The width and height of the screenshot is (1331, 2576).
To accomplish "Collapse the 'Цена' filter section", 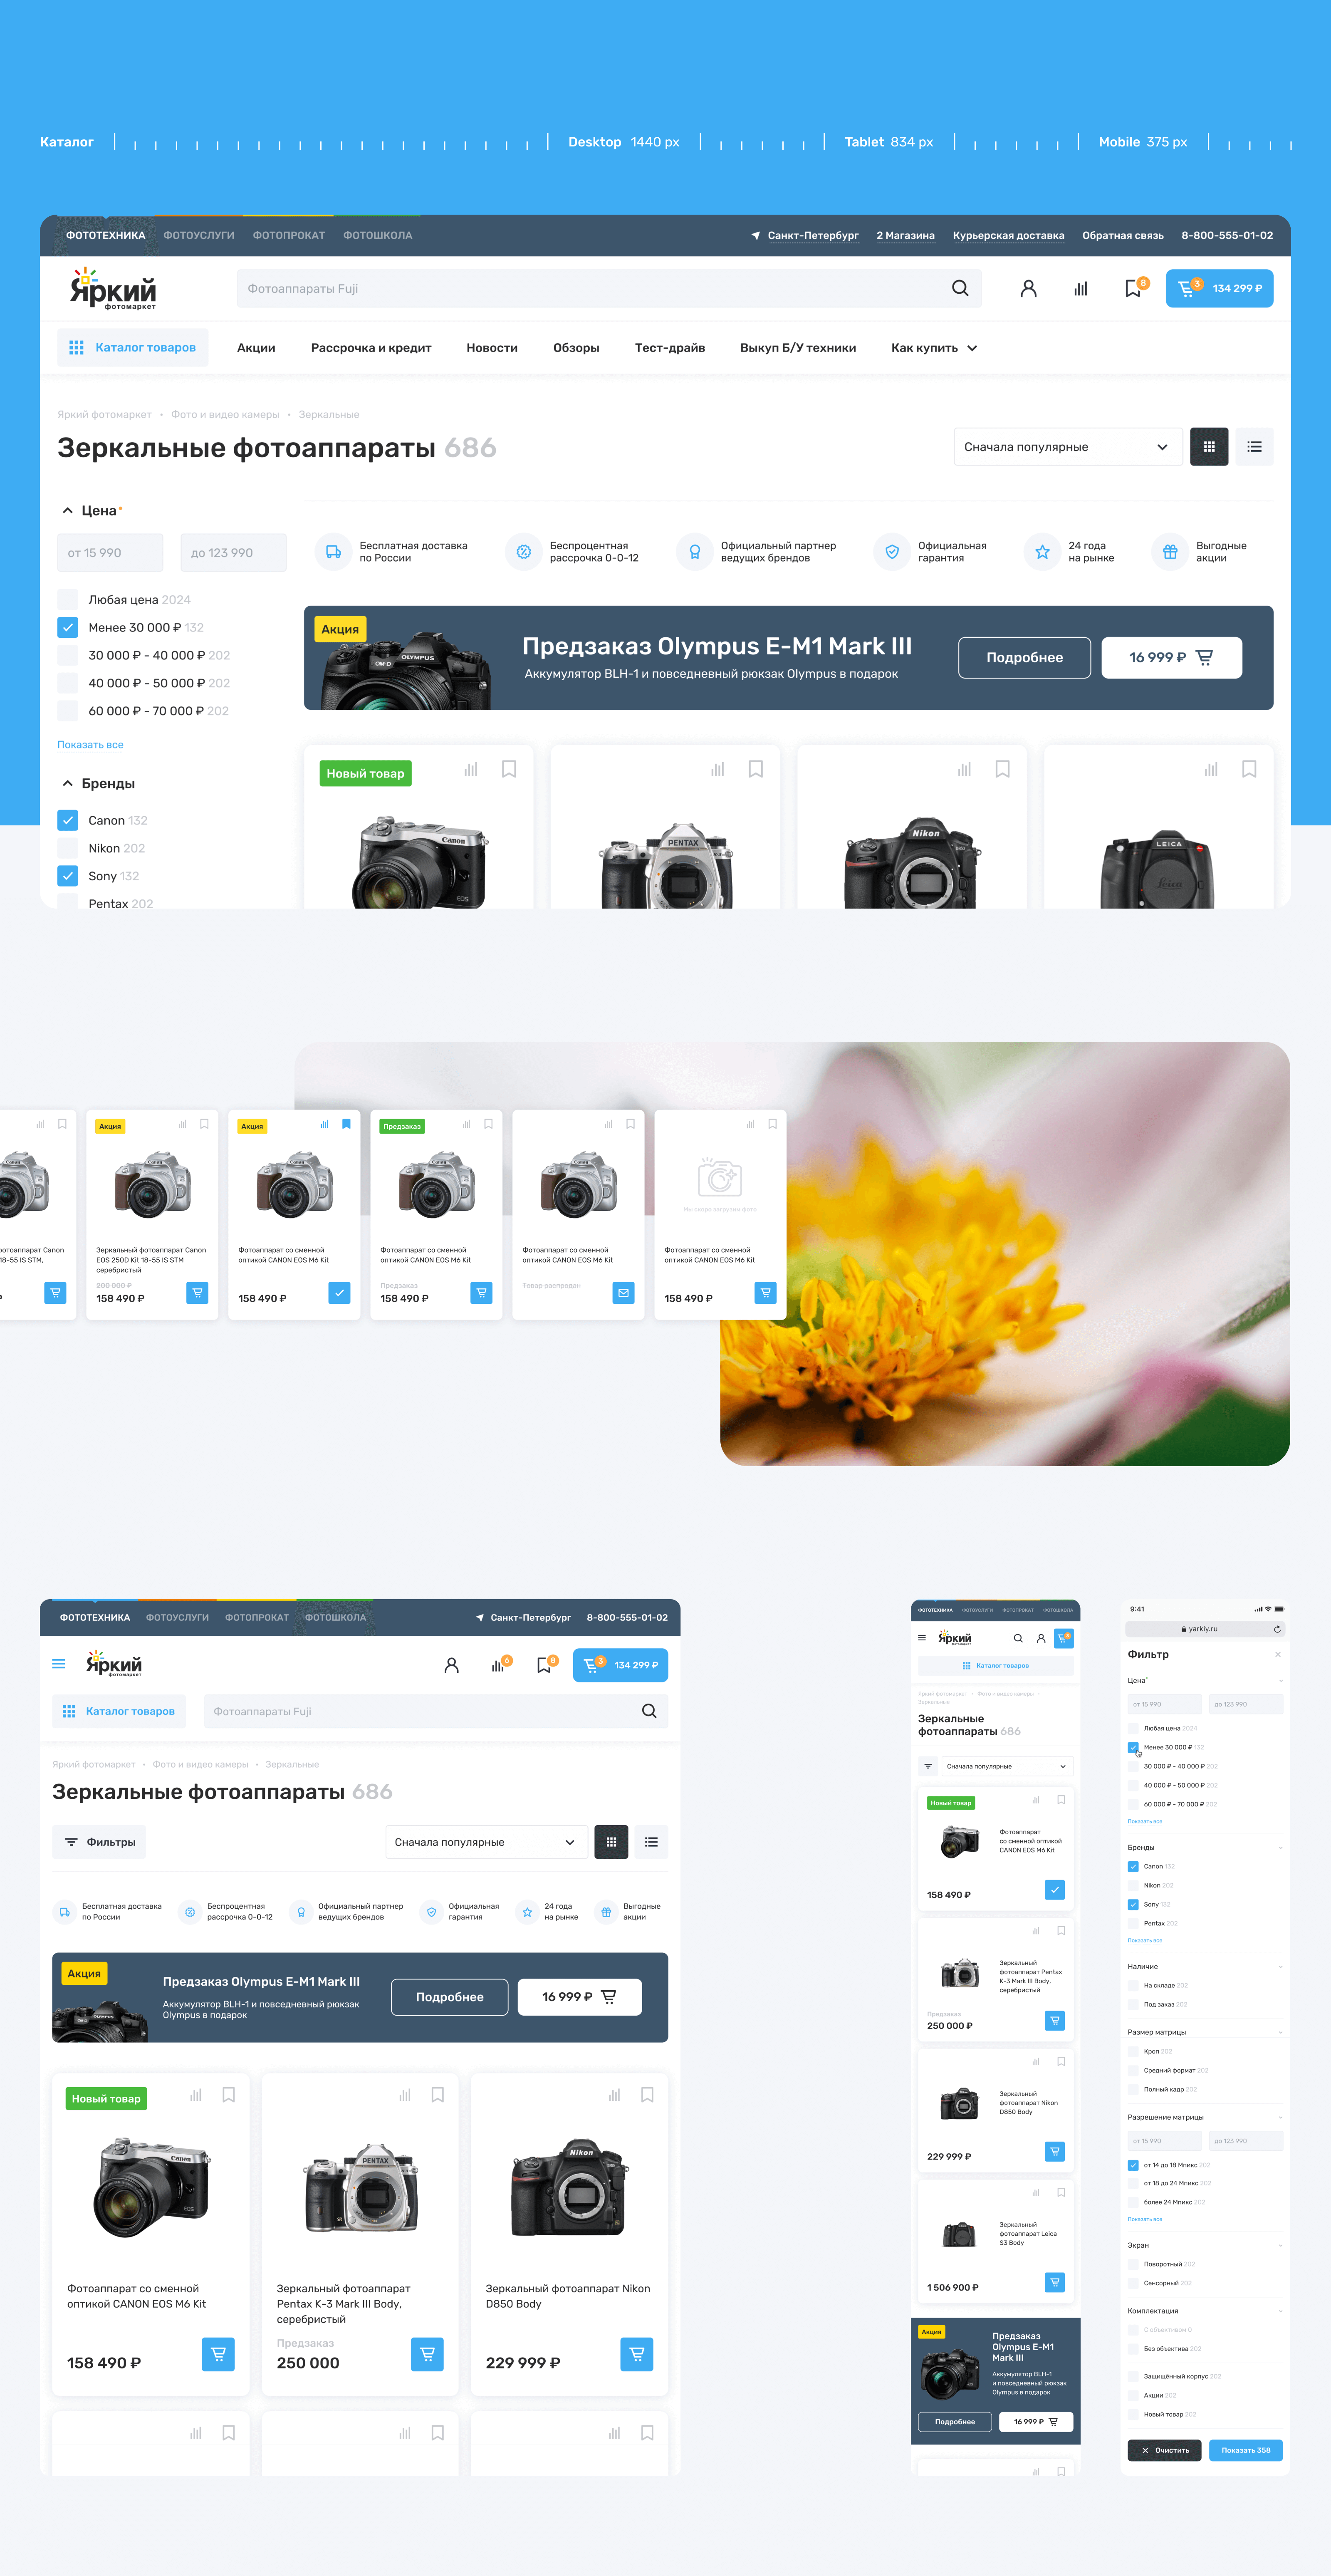I will 68,511.
